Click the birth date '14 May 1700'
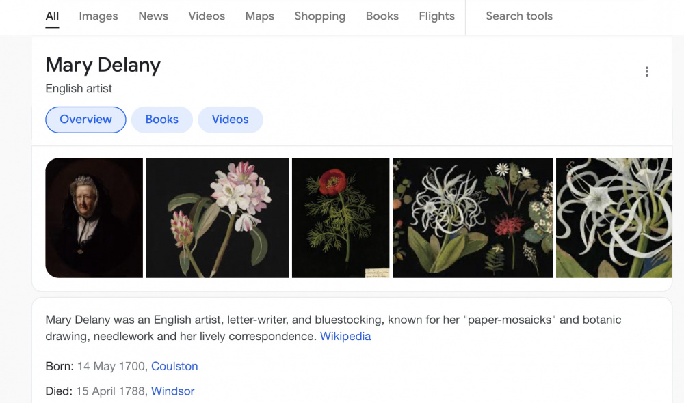The height and width of the screenshot is (403, 684). (111, 366)
